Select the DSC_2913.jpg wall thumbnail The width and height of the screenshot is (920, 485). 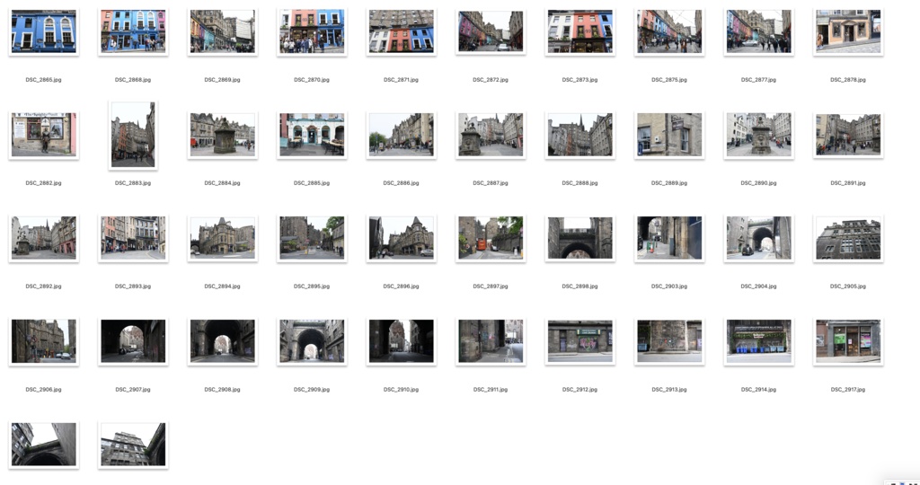[669, 341]
